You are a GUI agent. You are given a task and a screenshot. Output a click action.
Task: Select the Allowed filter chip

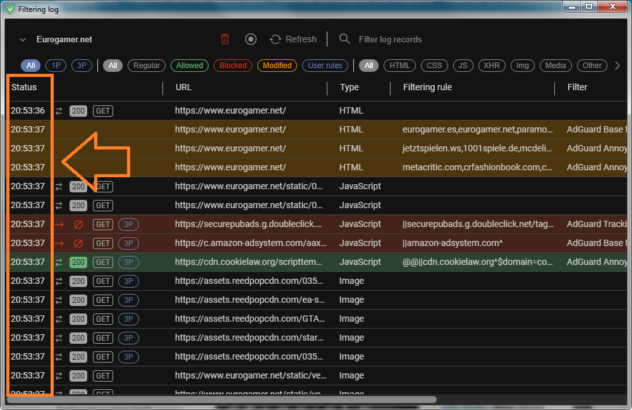point(190,66)
